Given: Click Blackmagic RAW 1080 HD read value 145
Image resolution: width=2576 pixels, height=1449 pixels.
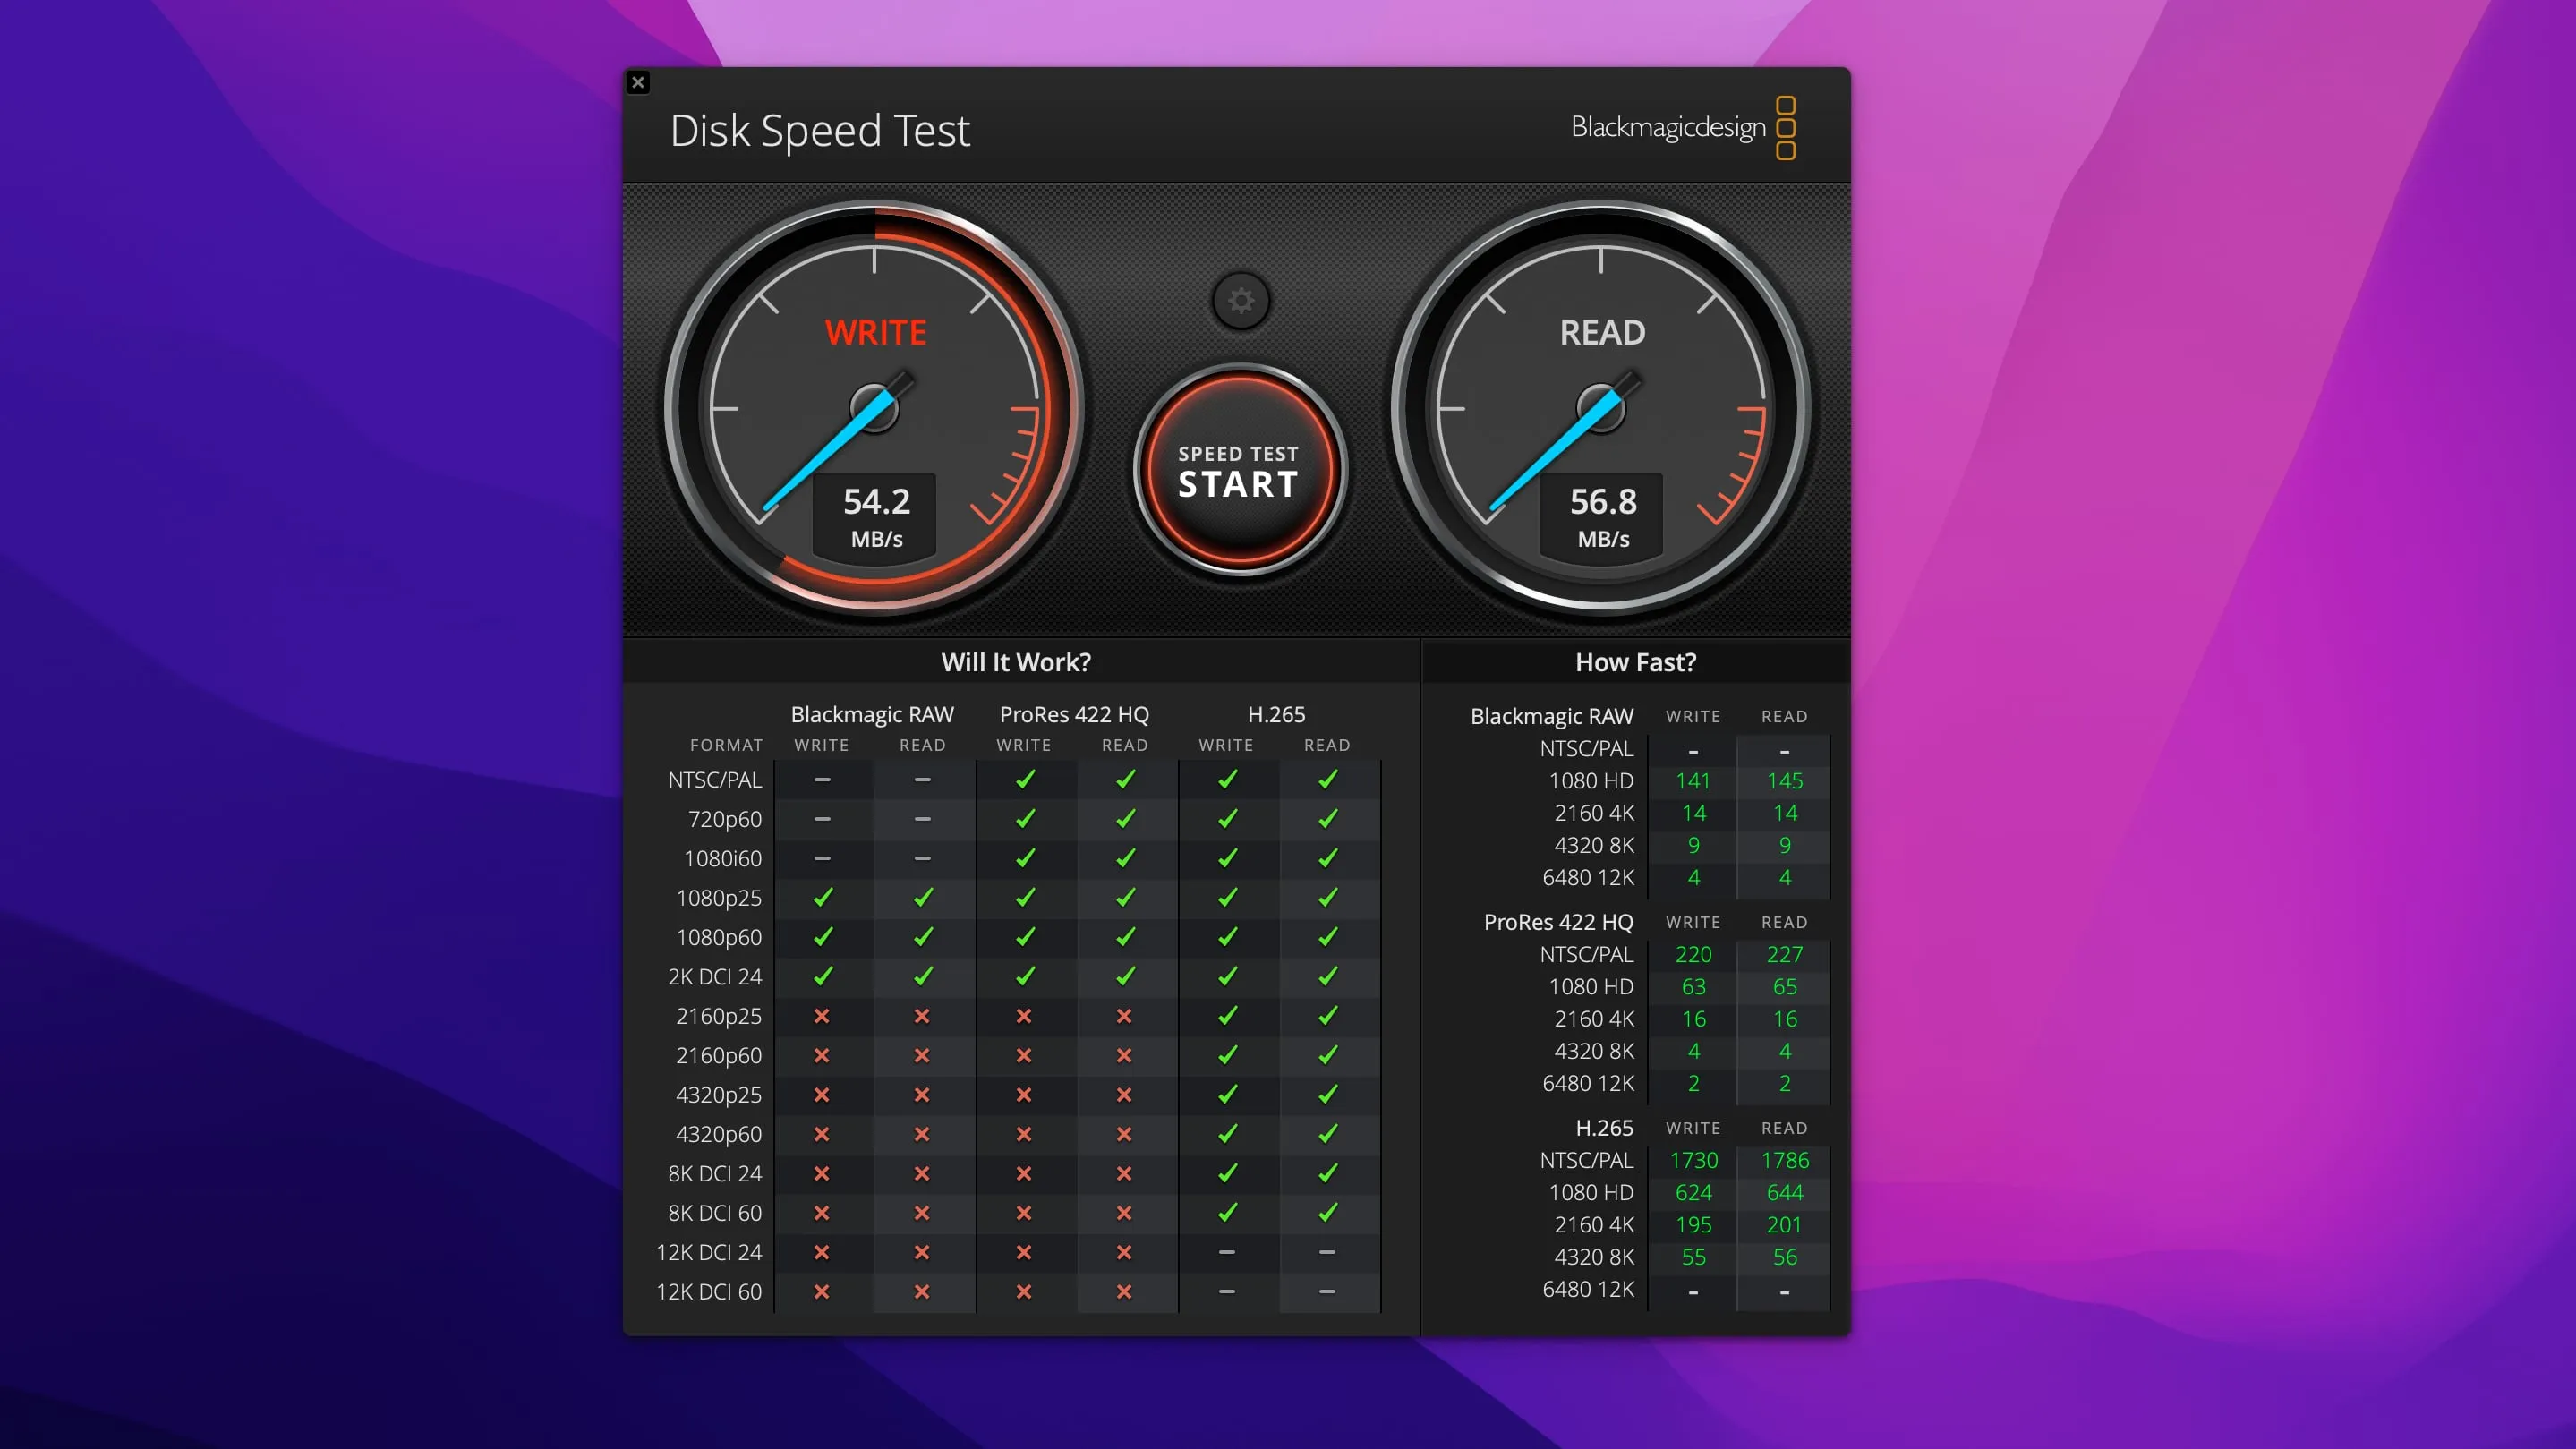Looking at the screenshot, I should coord(1784,781).
